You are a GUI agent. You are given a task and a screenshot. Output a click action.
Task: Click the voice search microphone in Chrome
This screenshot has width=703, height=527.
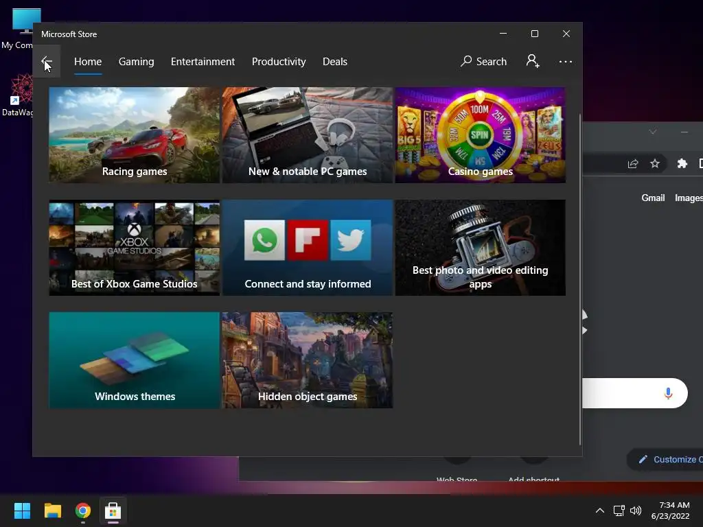tap(668, 393)
